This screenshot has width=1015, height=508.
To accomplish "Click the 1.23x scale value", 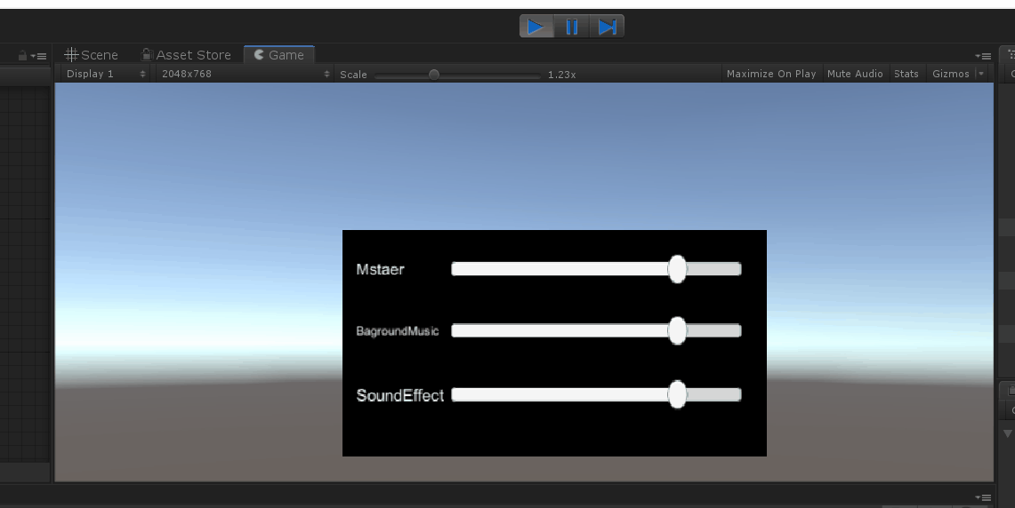I will (561, 75).
